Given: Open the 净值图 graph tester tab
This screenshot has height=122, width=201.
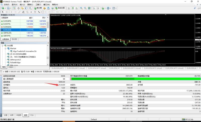Looking at the screenshot, I should click(19, 115).
